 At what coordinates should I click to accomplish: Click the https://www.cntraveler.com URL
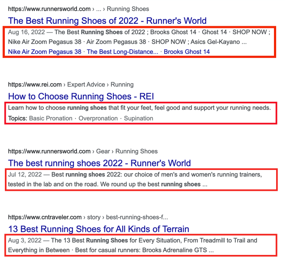point(45,217)
